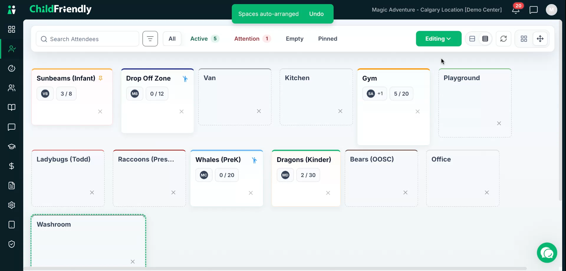Viewport: 566px width, 271px height.
Task: Open the graduation cap icon in sidebar
Action: click(11, 146)
